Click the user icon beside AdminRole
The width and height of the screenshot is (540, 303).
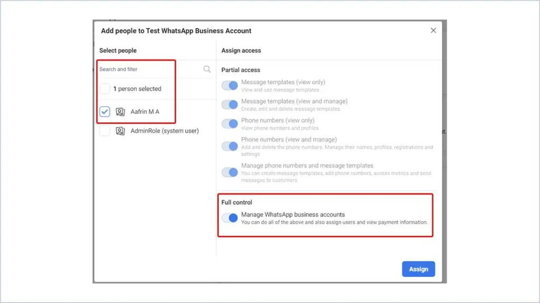[120, 131]
